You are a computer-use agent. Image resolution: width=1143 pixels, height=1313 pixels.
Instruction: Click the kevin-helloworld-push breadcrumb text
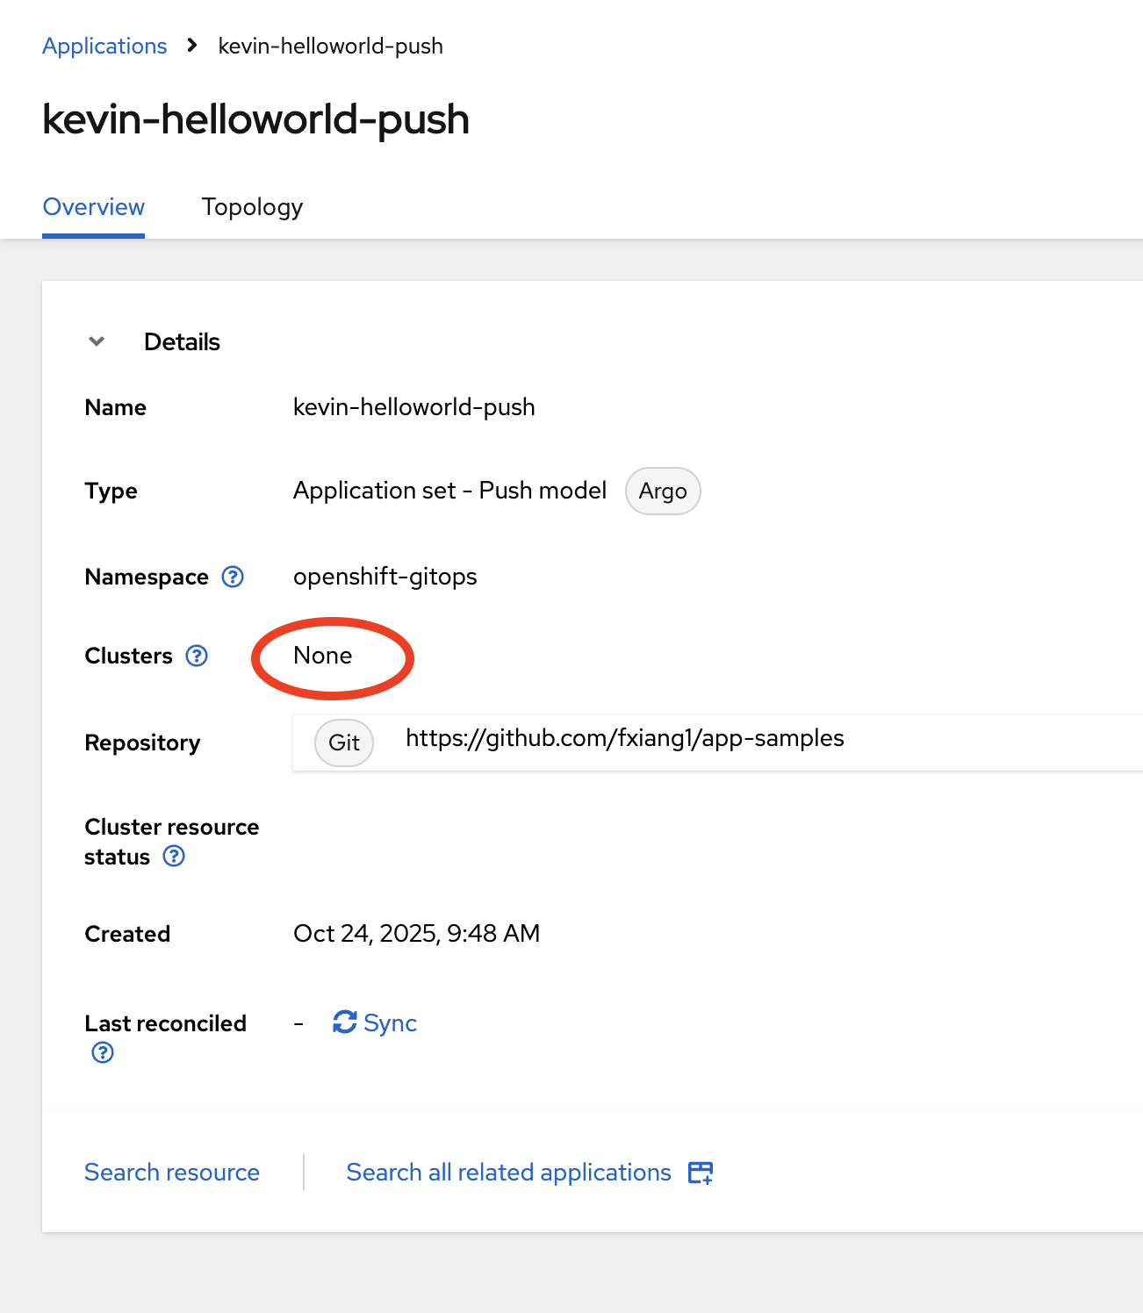pos(330,46)
